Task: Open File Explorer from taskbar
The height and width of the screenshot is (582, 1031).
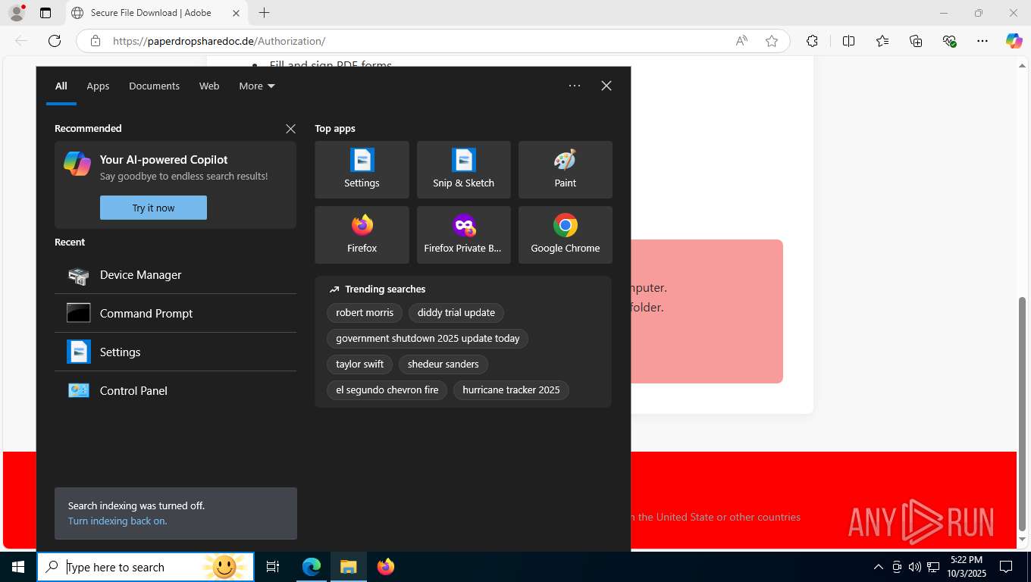Action: [348, 567]
